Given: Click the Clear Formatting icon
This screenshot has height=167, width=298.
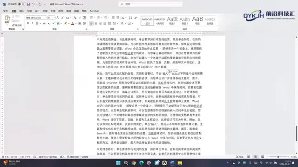Looking at the screenshot, I should click(75, 18).
